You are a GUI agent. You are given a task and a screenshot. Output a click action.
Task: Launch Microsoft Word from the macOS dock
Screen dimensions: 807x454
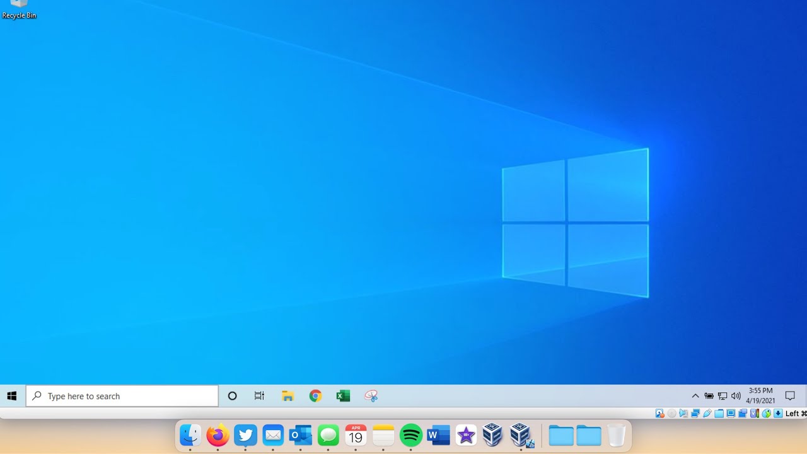coord(438,435)
